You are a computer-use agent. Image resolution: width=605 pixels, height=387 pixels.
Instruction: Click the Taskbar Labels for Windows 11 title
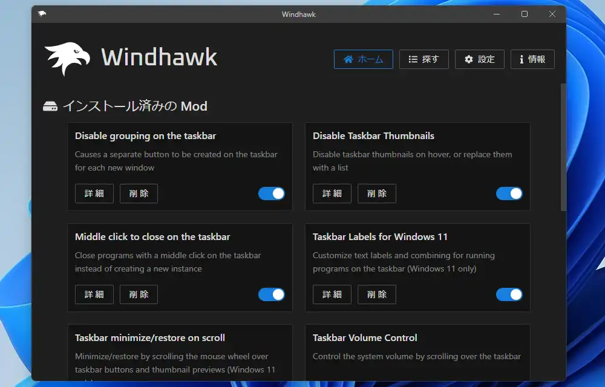(380, 237)
